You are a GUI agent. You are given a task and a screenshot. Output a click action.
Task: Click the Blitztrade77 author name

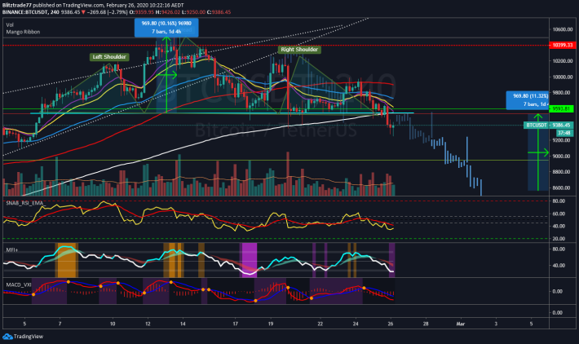[x=21, y=5]
